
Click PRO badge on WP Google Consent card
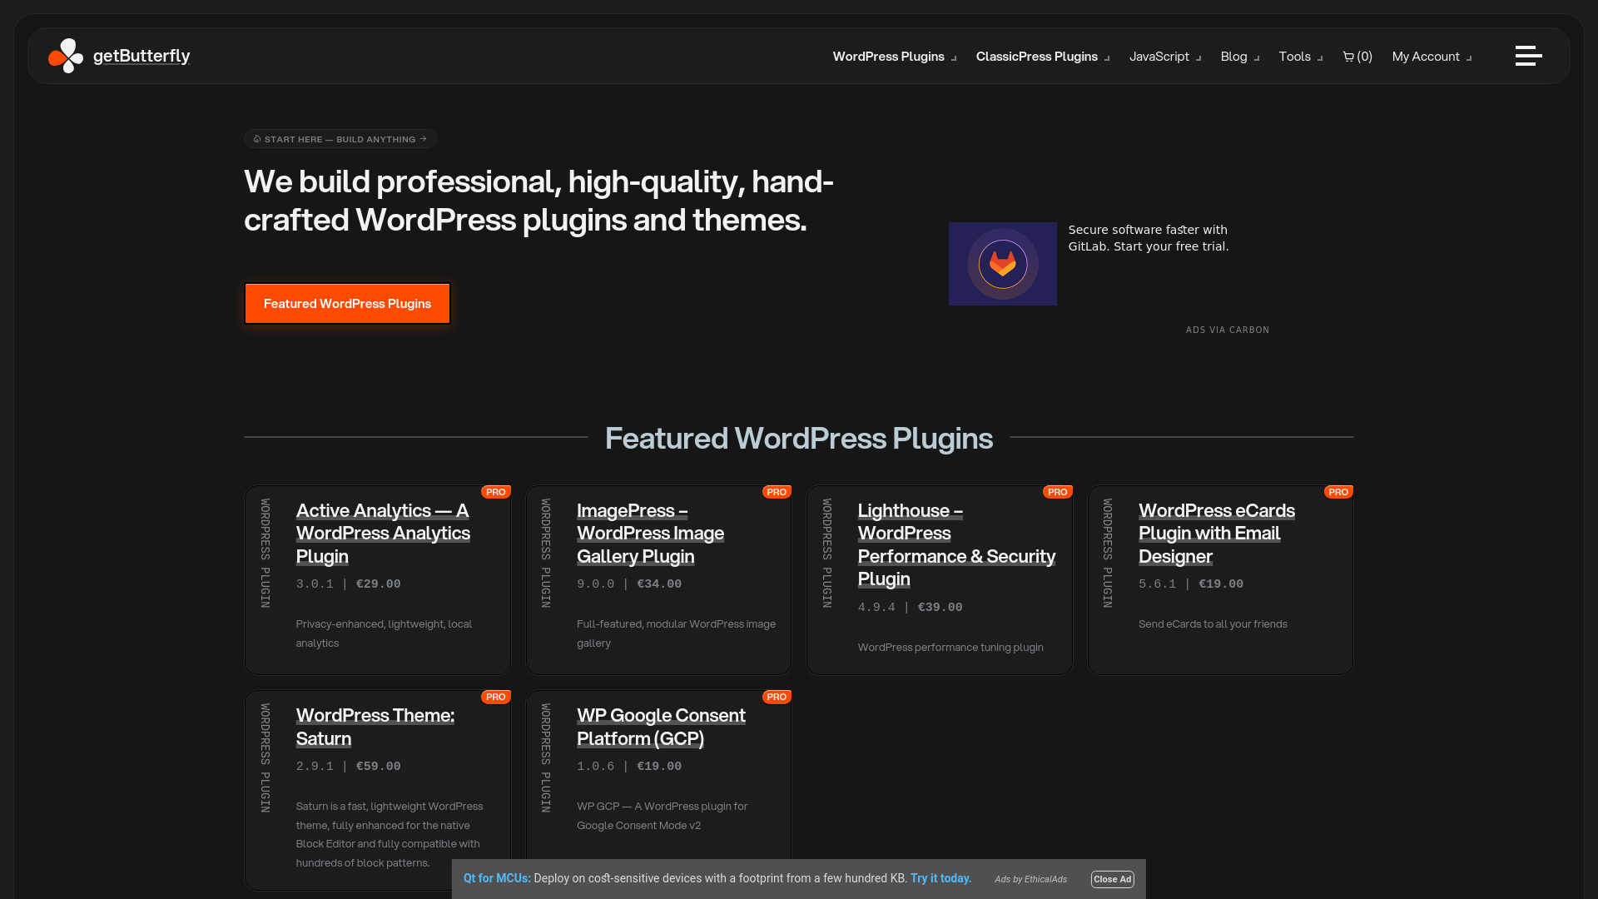[777, 697]
